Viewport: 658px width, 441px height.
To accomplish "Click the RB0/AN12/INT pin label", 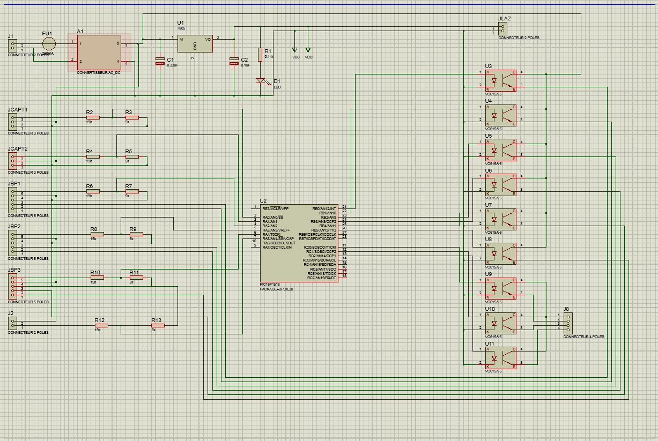I will click(x=324, y=208).
